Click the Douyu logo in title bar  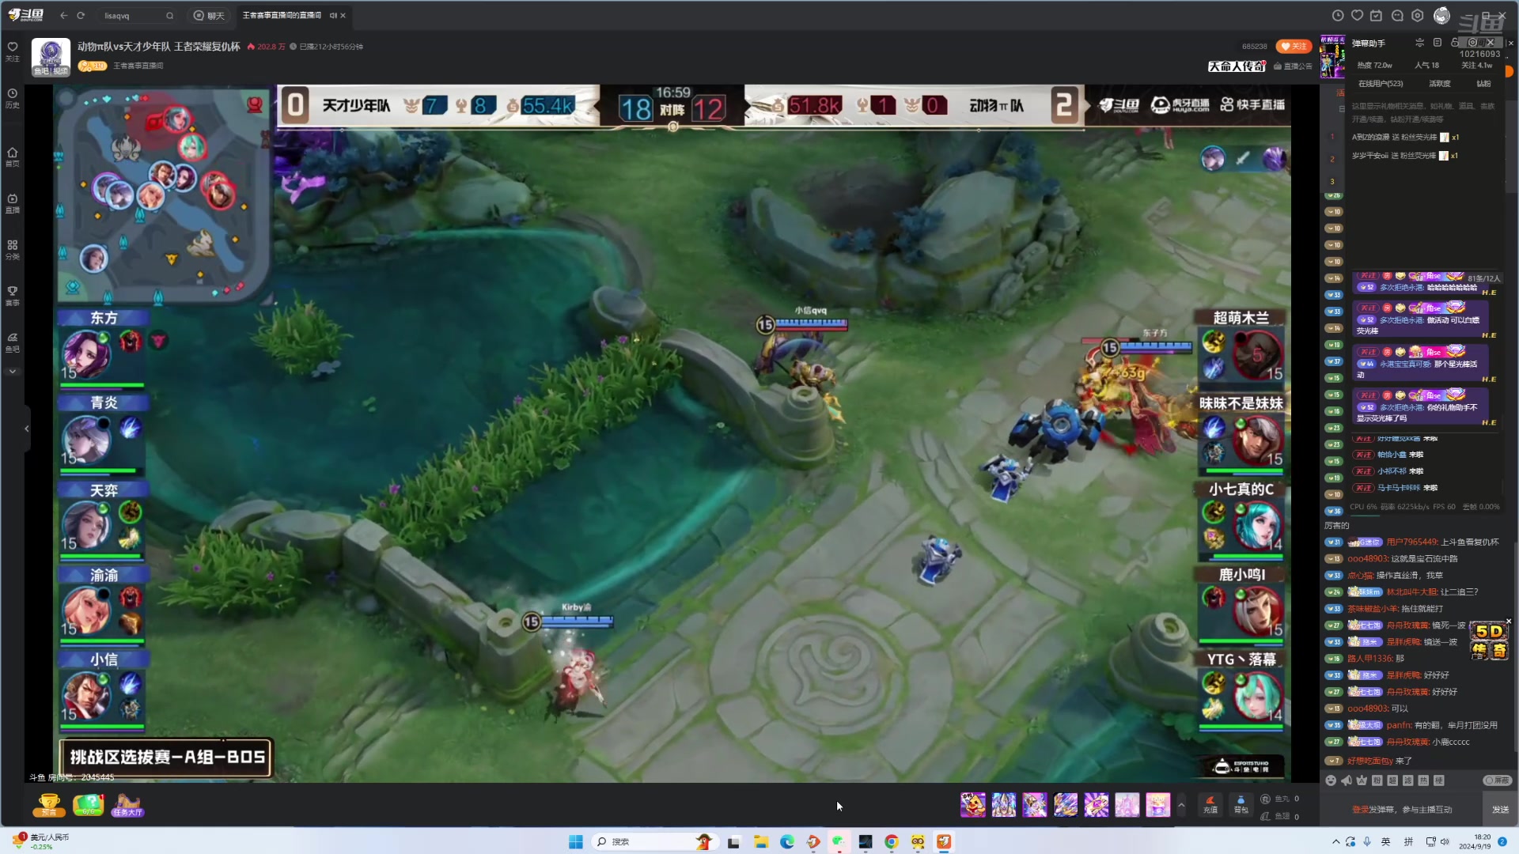(26, 15)
